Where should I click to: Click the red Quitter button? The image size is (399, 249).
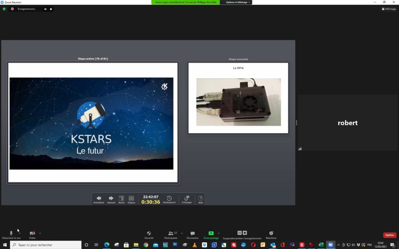click(390, 235)
